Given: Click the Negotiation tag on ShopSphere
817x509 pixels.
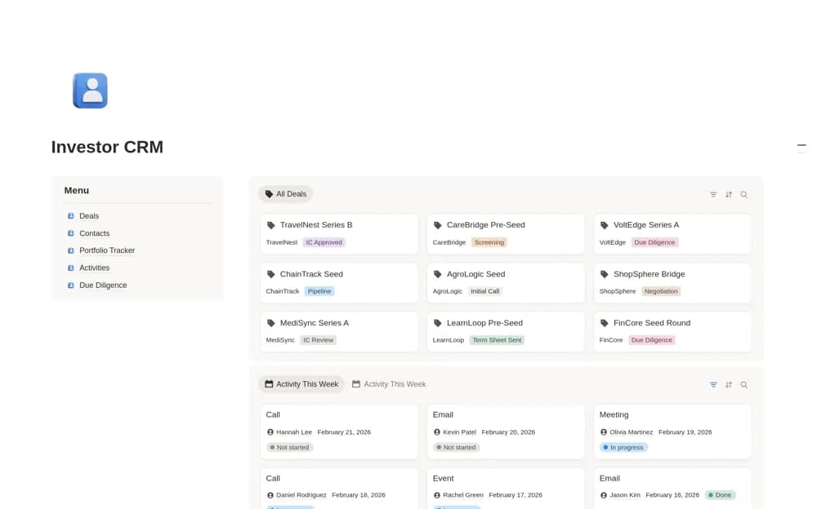Looking at the screenshot, I should [x=661, y=291].
